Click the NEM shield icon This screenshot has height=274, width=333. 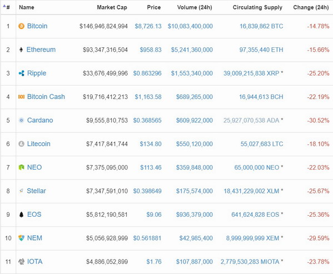pyautogui.click(x=21, y=238)
